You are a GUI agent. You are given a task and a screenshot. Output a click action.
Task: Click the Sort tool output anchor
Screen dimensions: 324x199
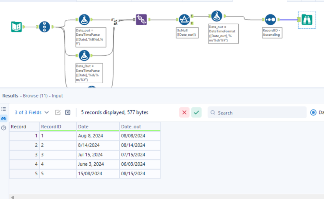[x=279, y=20]
